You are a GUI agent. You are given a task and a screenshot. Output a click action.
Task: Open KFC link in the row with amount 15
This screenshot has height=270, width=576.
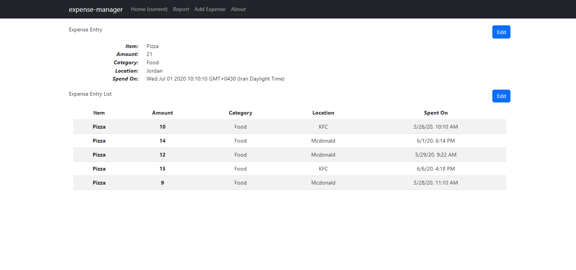tap(323, 169)
